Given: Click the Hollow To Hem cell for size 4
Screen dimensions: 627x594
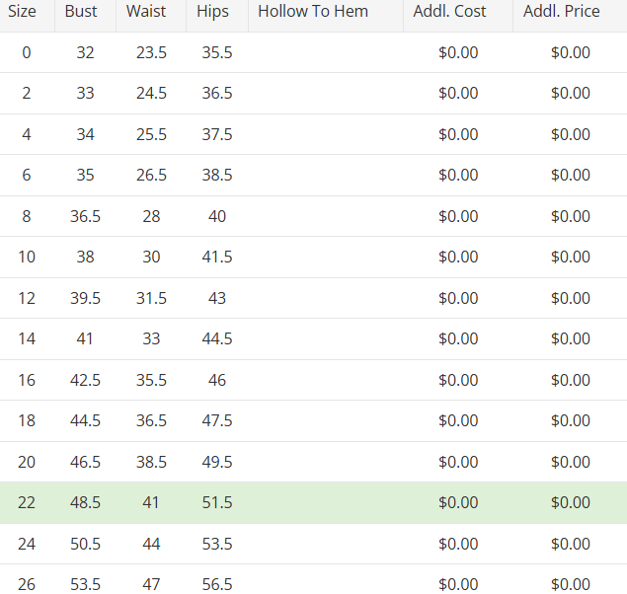Looking at the screenshot, I should pos(325,134).
